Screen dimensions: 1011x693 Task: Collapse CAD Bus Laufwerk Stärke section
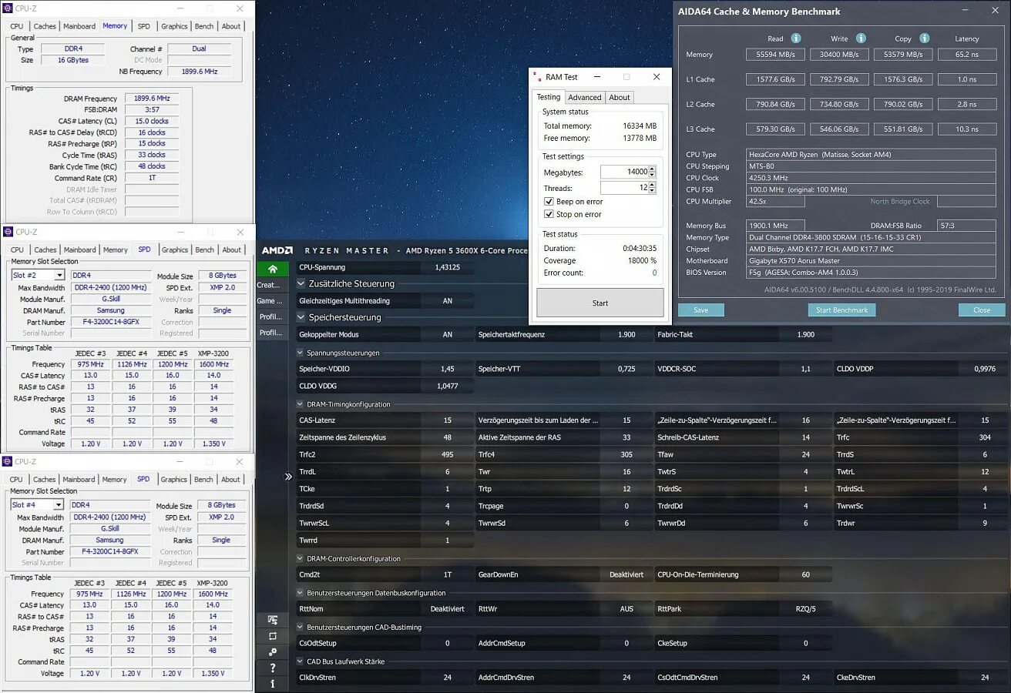pyautogui.click(x=300, y=661)
